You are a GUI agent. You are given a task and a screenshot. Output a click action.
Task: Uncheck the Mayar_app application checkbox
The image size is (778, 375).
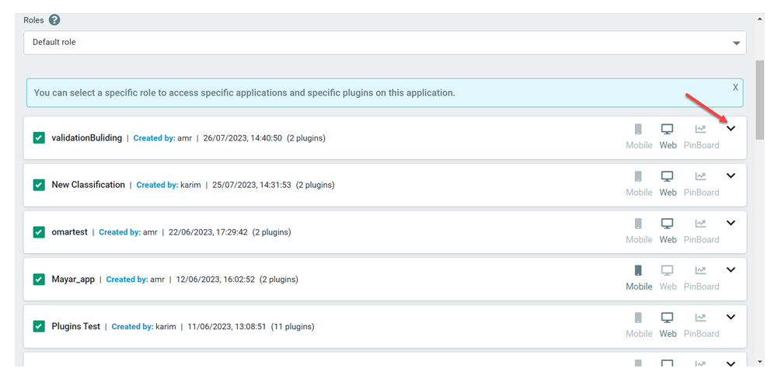39,280
